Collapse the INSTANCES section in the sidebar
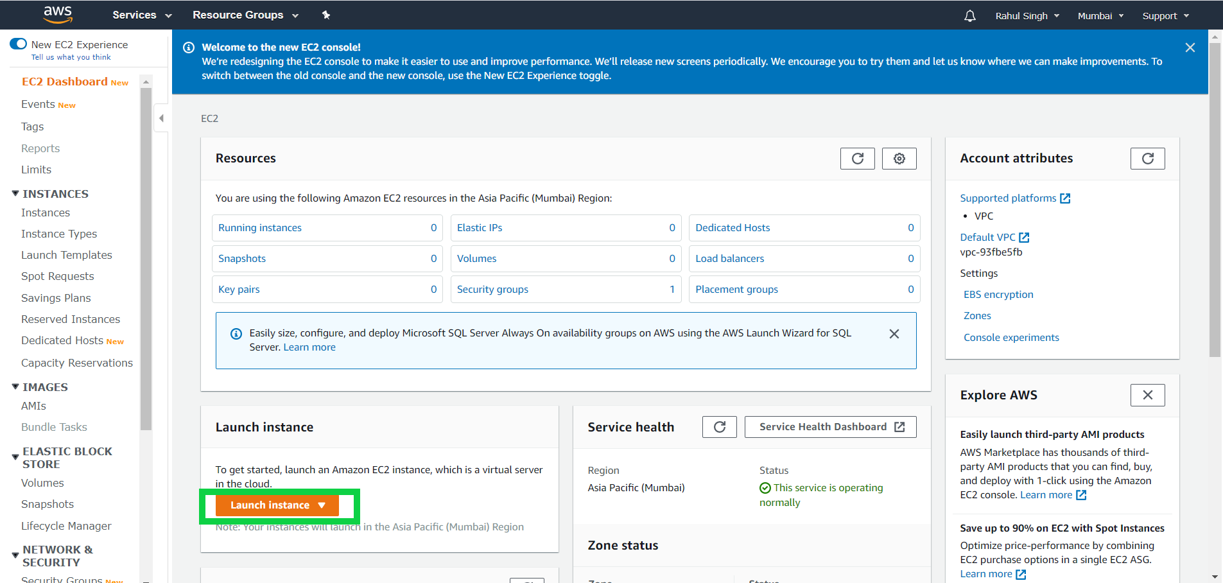The width and height of the screenshot is (1223, 583). click(x=15, y=193)
